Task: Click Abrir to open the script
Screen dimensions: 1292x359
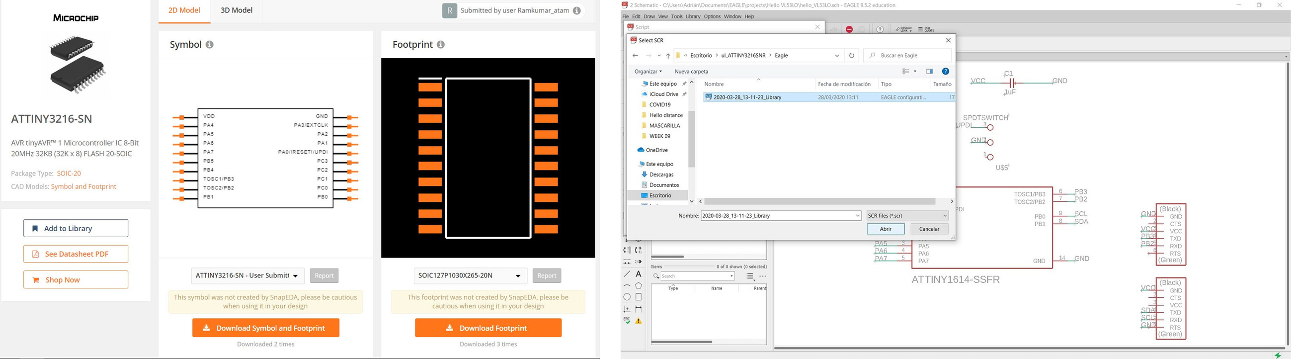Action: tap(886, 229)
